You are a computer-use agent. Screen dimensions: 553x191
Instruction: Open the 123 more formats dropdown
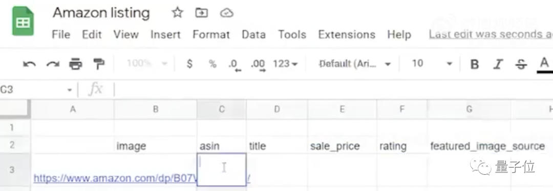[x=285, y=64]
